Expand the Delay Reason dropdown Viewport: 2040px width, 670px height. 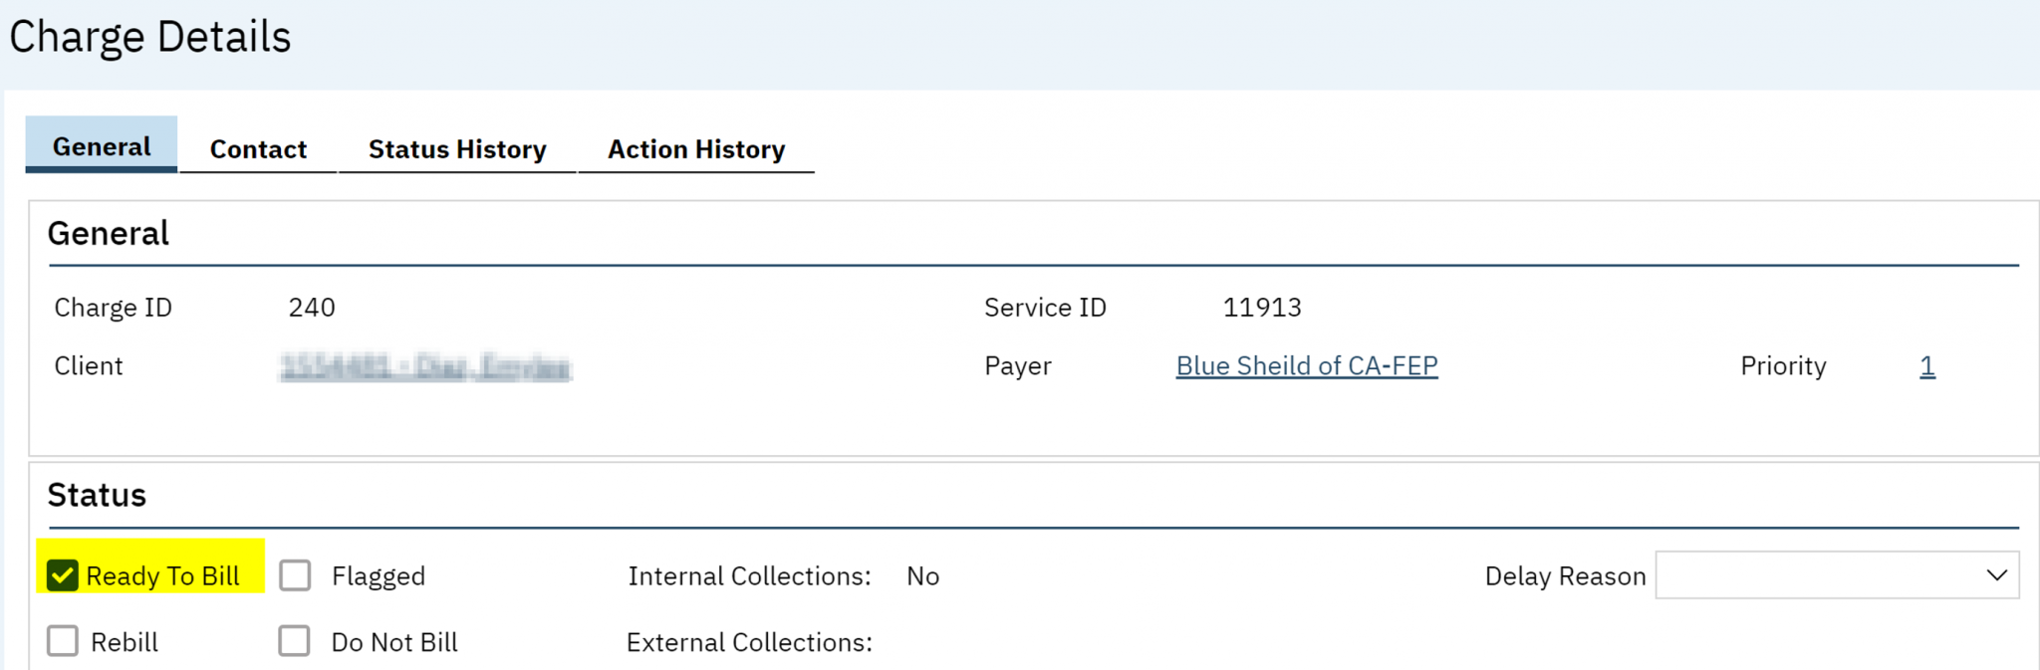pos(1837,575)
